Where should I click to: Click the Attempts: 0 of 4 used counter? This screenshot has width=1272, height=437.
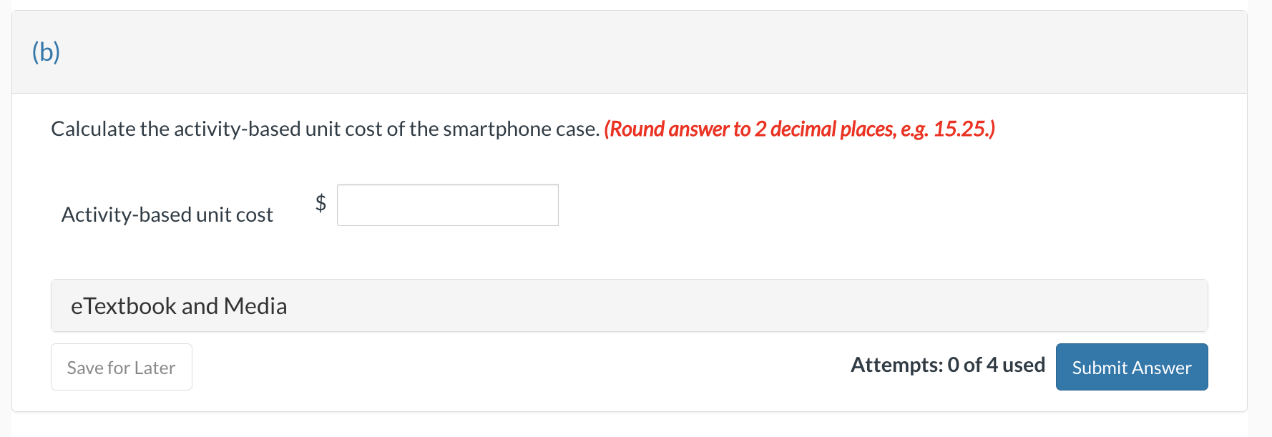pyautogui.click(x=948, y=365)
